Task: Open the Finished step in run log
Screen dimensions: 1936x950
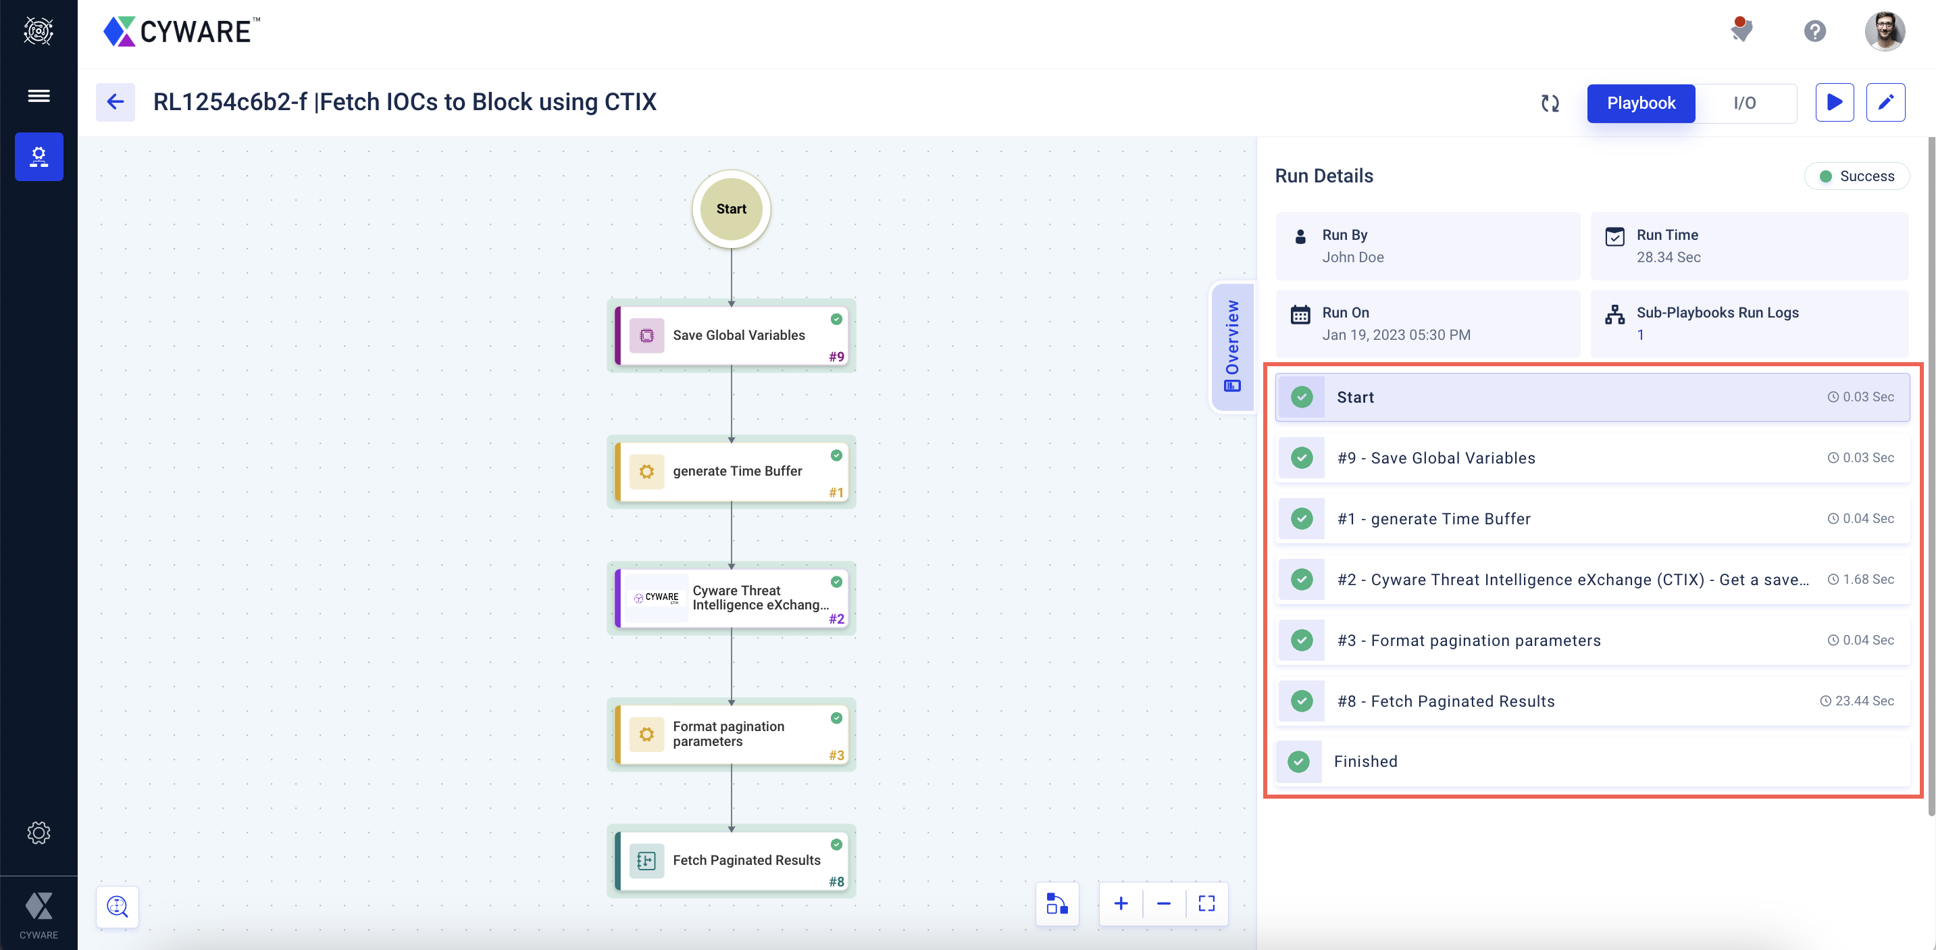Action: [x=1593, y=761]
